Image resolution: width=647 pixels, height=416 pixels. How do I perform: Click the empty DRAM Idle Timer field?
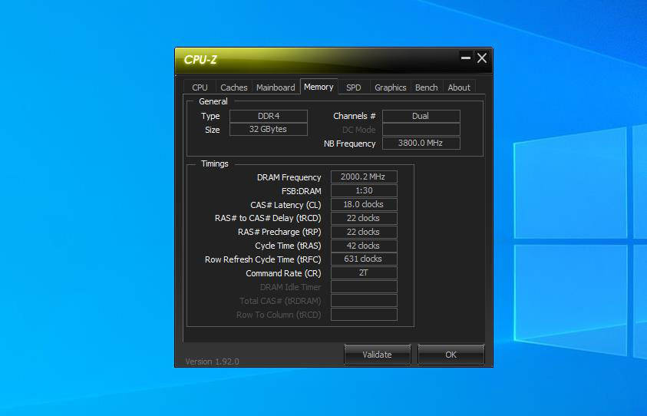[364, 287]
